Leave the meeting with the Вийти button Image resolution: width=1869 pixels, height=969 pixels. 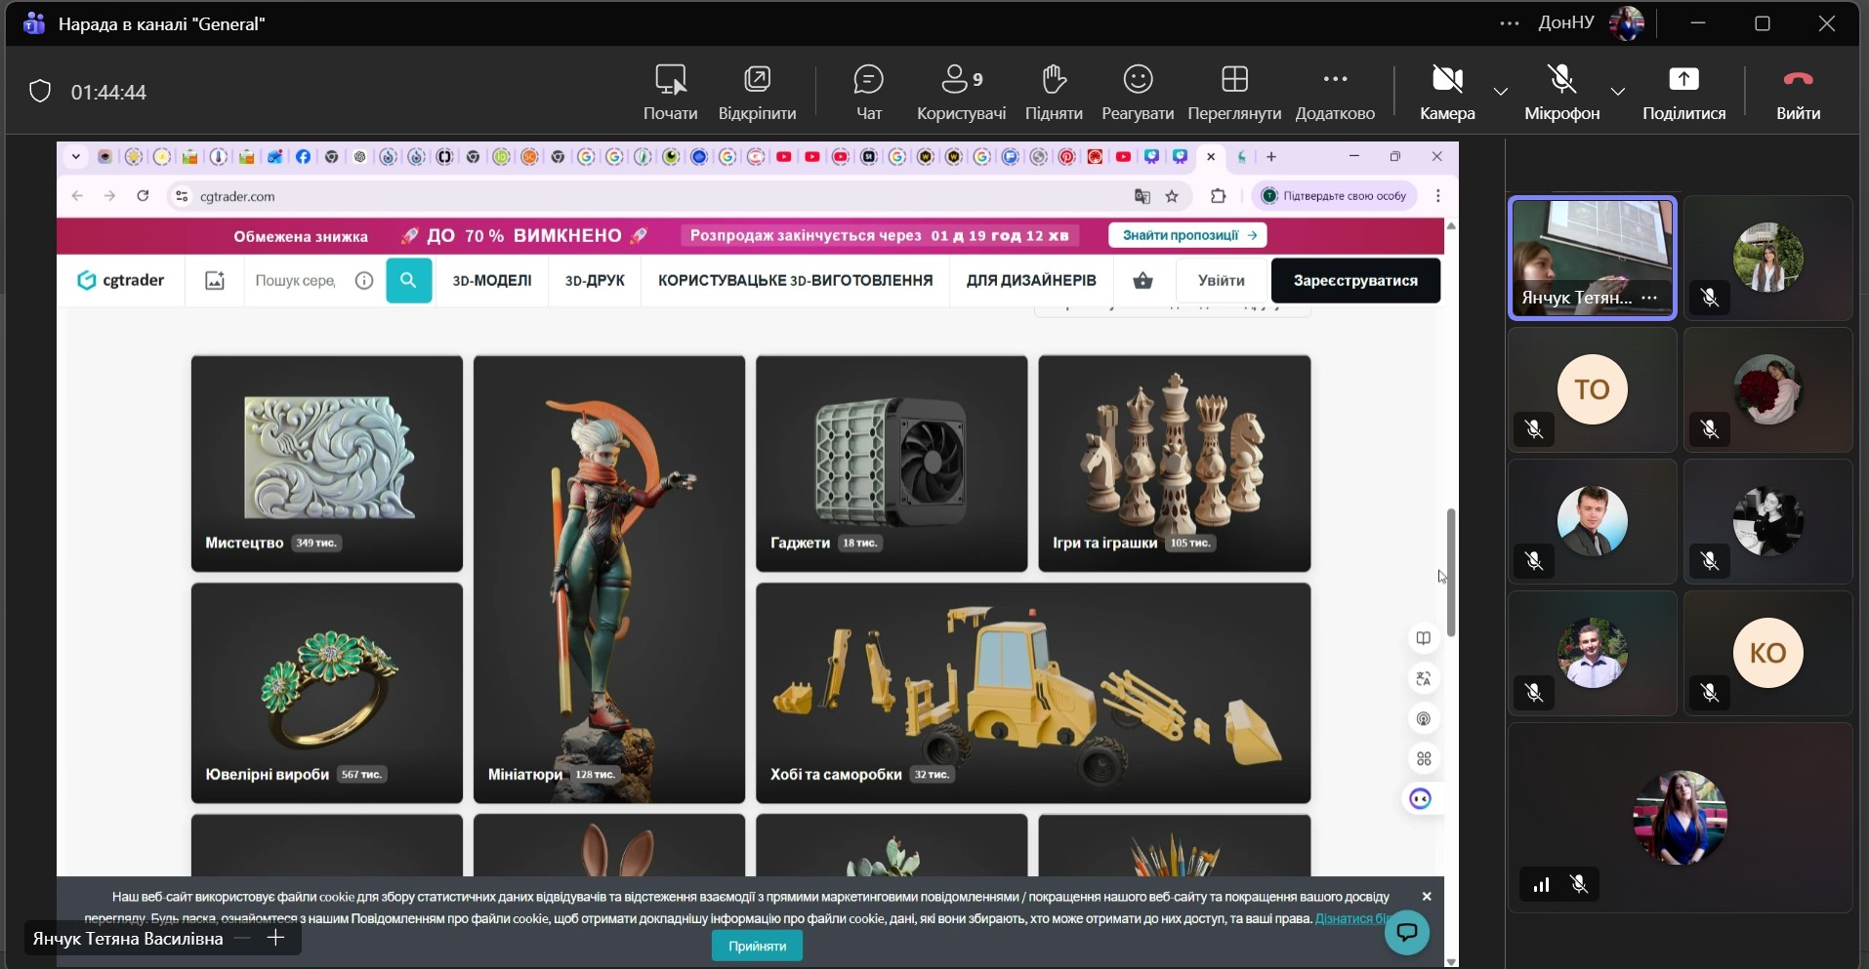click(x=1798, y=93)
